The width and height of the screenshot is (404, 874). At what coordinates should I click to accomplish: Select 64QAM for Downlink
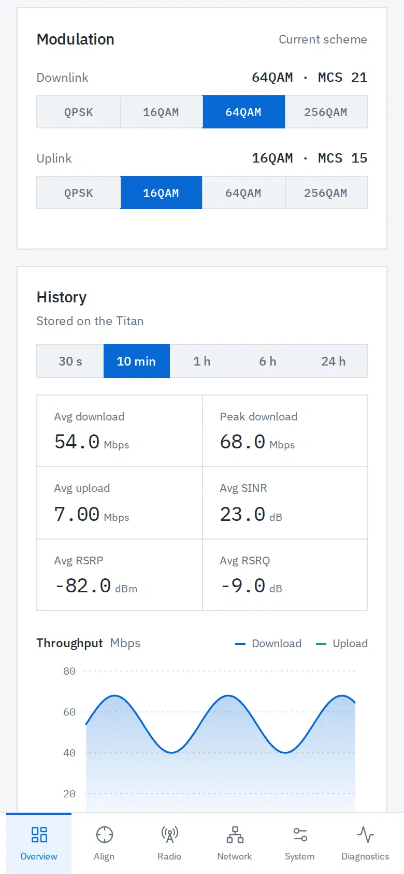[243, 112]
